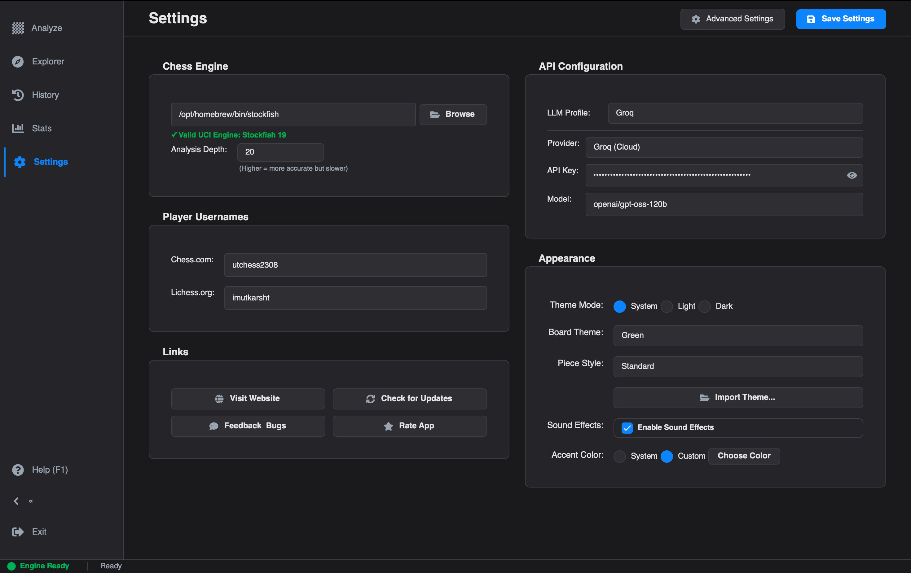
Task: Click the Analyze checkerboard icon
Action: [x=18, y=28]
